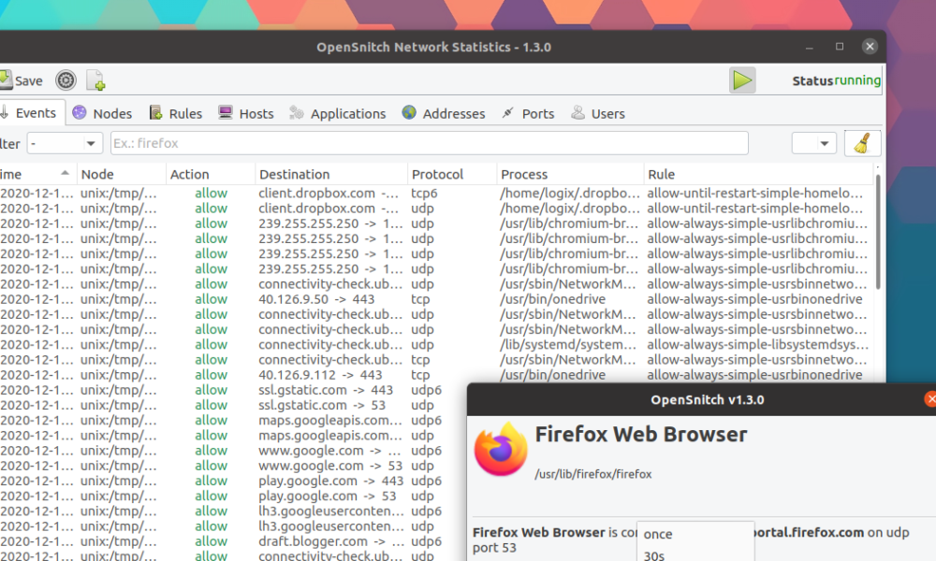Click the Firefox logo in OpenSnitch popup

501,450
